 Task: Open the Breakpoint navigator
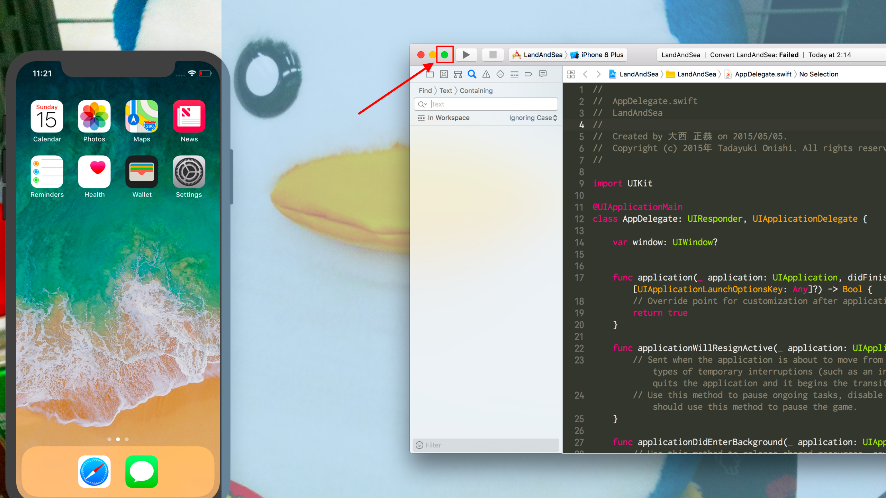pos(528,74)
